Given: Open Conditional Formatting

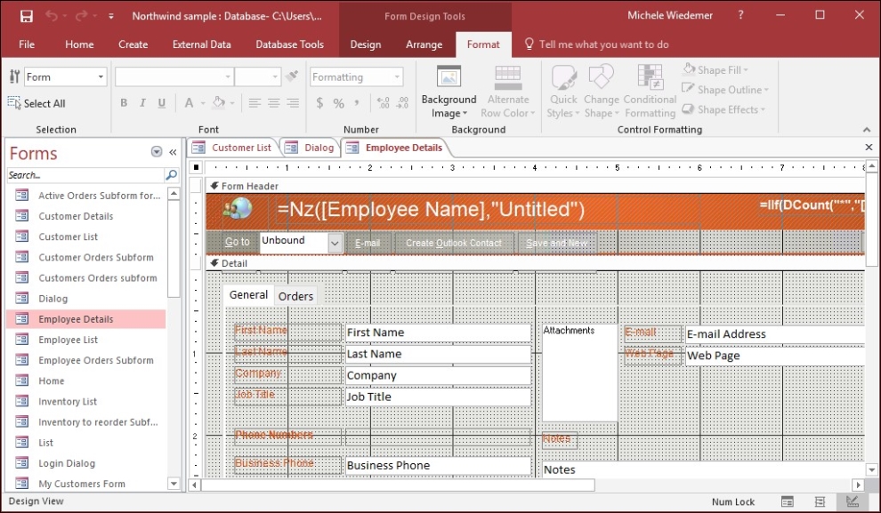Looking at the screenshot, I should (x=650, y=92).
